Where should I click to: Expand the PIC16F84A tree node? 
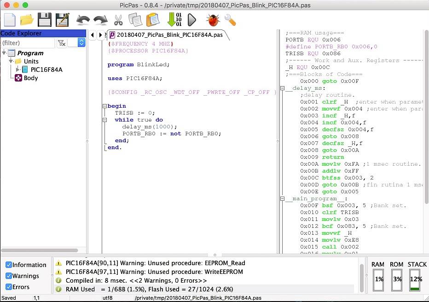[x=18, y=69]
